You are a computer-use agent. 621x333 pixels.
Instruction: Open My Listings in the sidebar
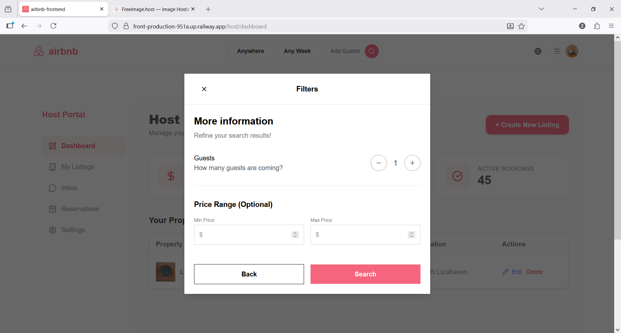click(x=77, y=167)
